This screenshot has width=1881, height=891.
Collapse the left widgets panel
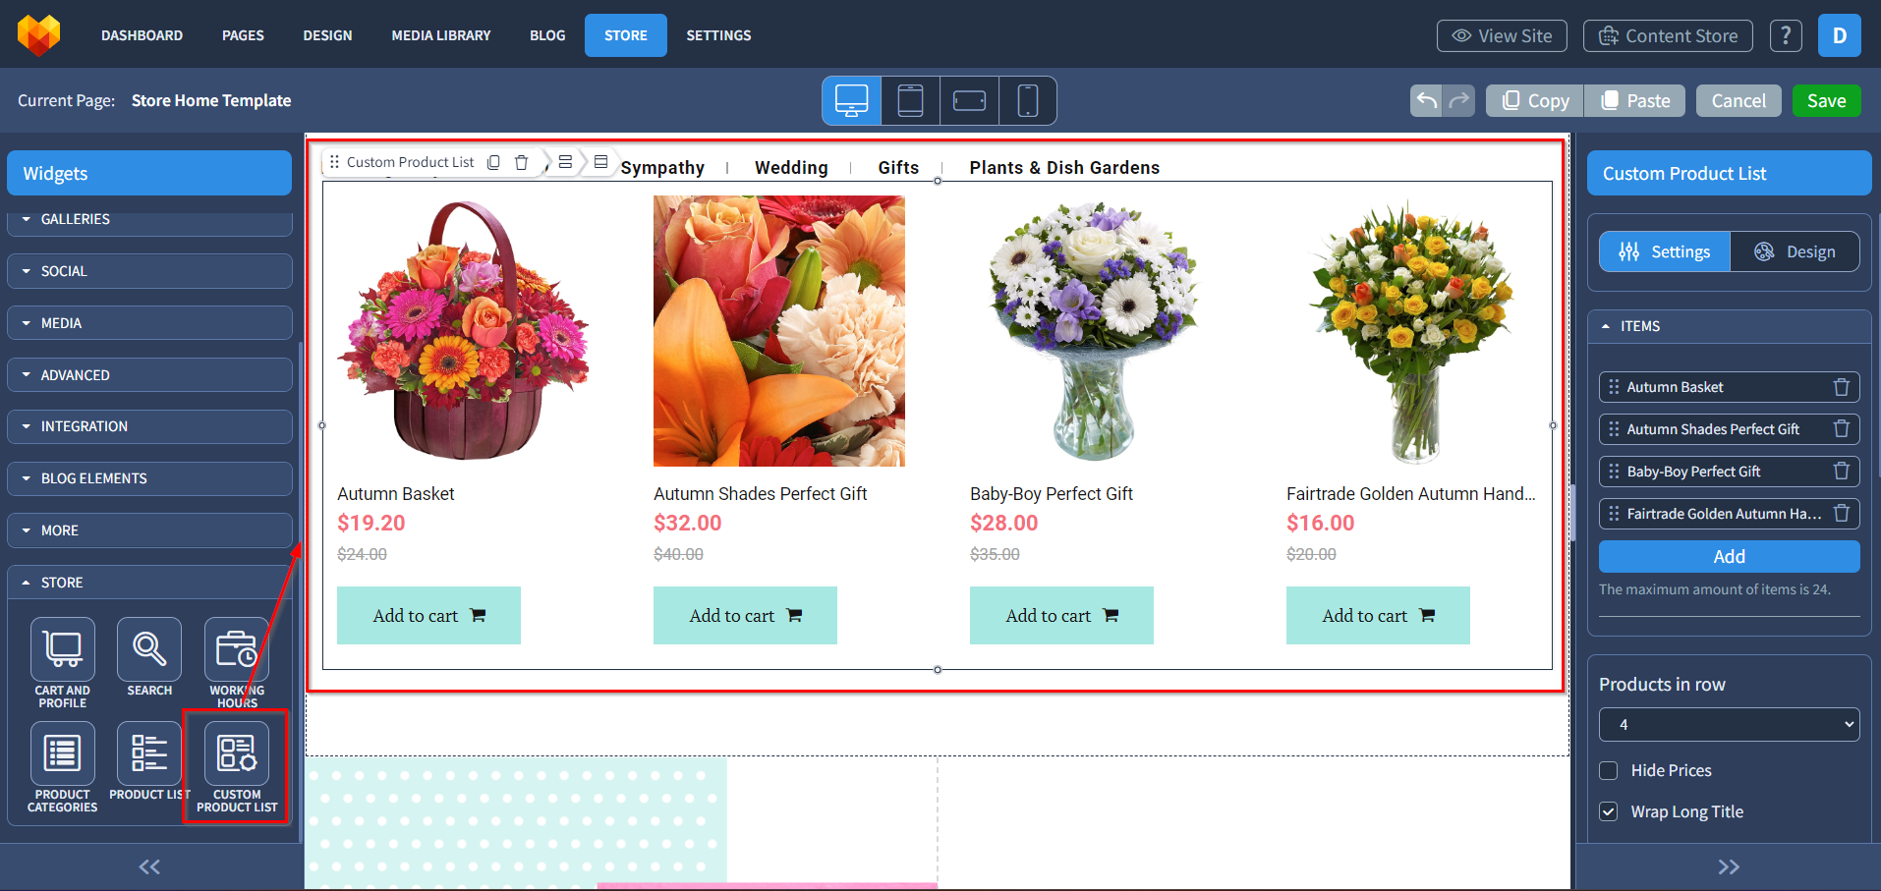[149, 866]
